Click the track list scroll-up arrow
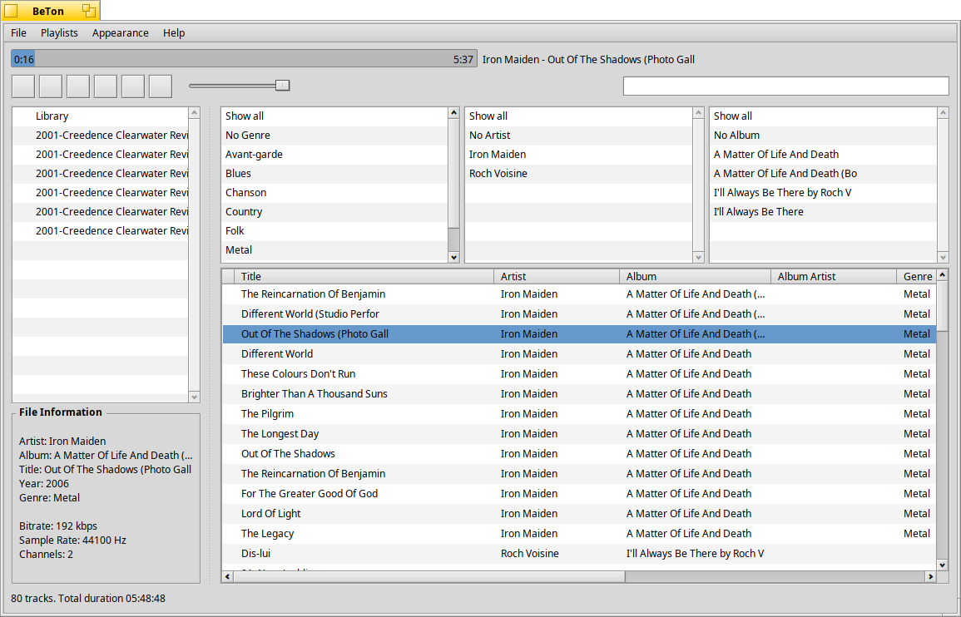 coord(942,275)
